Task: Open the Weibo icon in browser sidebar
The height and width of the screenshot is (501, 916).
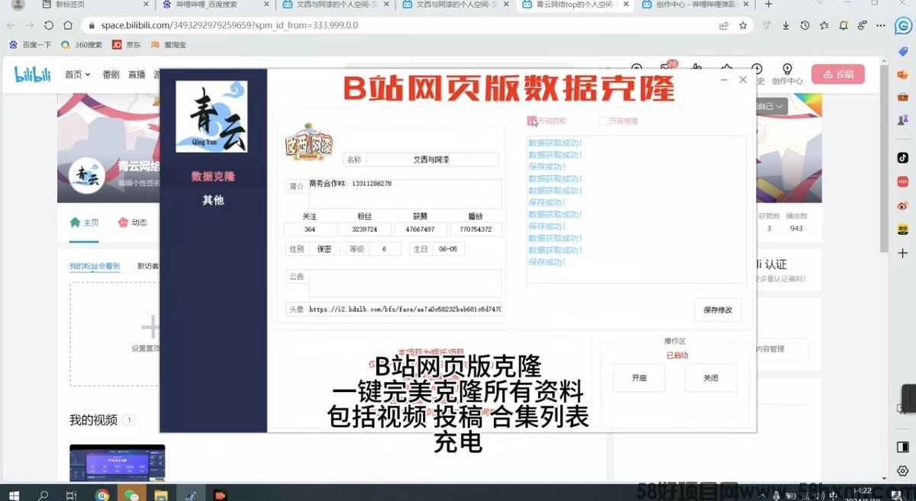Action: [x=902, y=205]
